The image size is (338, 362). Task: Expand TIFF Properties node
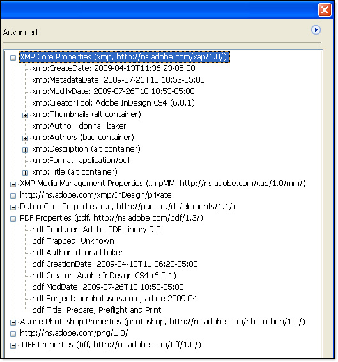tap(13, 345)
